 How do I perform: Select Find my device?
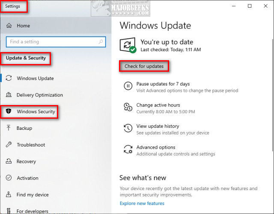(x=56, y=195)
